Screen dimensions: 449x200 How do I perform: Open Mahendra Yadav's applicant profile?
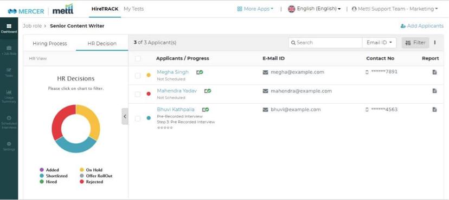(177, 91)
